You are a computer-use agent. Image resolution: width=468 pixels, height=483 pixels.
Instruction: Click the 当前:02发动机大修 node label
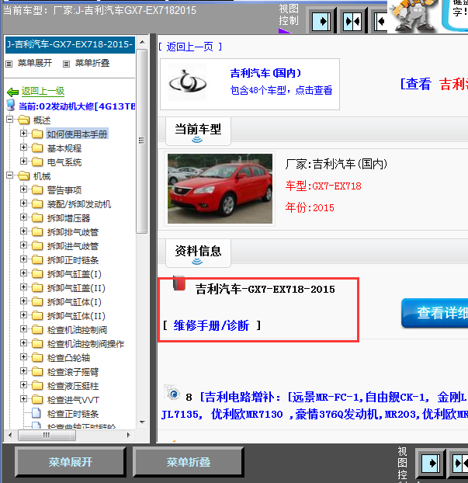[x=77, y=106]
